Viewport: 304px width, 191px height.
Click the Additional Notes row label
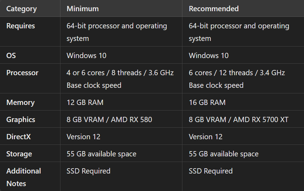point(23,177)
